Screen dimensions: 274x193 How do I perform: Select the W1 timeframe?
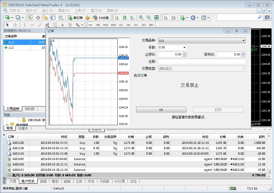pos(144,25)
